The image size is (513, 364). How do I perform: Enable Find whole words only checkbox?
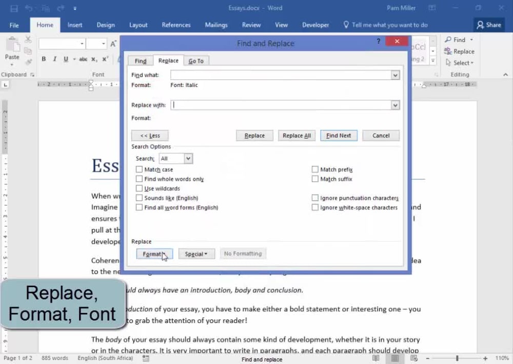(x=139, y=179)
